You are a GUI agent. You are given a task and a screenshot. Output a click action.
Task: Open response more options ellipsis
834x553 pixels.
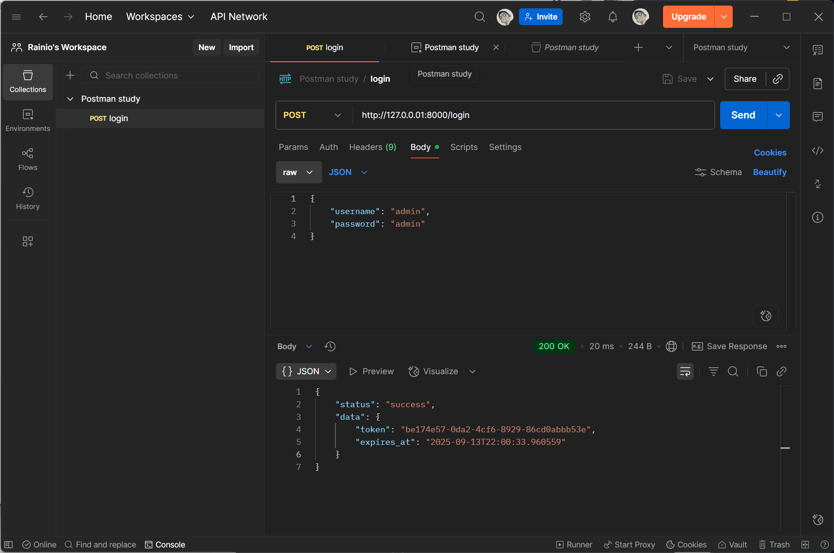click(781, 346)
